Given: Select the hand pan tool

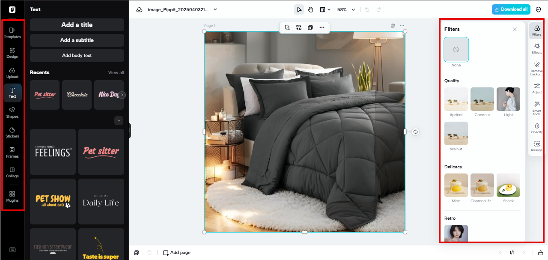Looking at the screenshot, I should pos(311,9).
